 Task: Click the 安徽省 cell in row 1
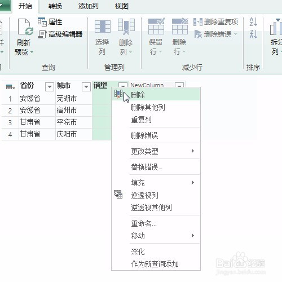click(x=37, y=99)
